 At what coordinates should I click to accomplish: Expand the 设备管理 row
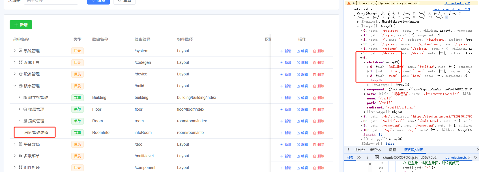[x=15, y=74]
